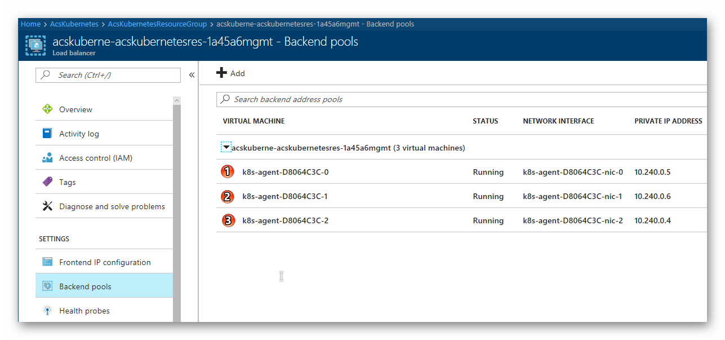This screenshot has height=340, width=725.
Task: Click the plus icon next to Add
Action: tap(221, 73)
